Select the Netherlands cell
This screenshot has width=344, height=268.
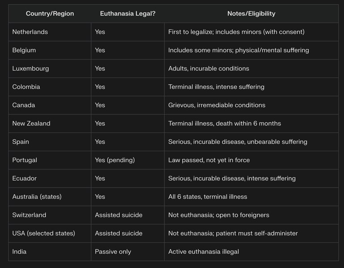(30, 32)
